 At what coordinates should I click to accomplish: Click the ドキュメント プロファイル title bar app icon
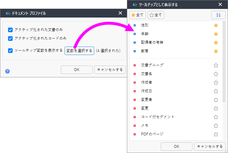8,13
